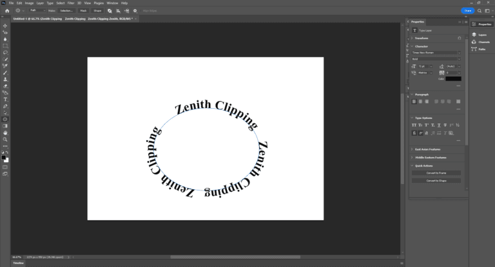Image resolution: width=495 pixels, height=267 pixels.
Task: Collapse the Character section
Action: [412, 46]
